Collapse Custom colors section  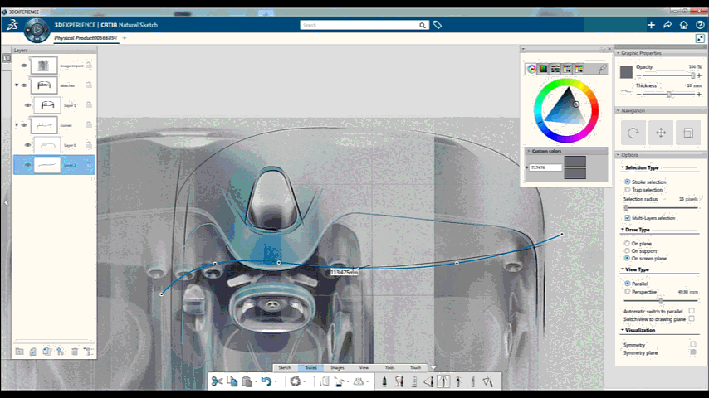(x=529, y=151)
